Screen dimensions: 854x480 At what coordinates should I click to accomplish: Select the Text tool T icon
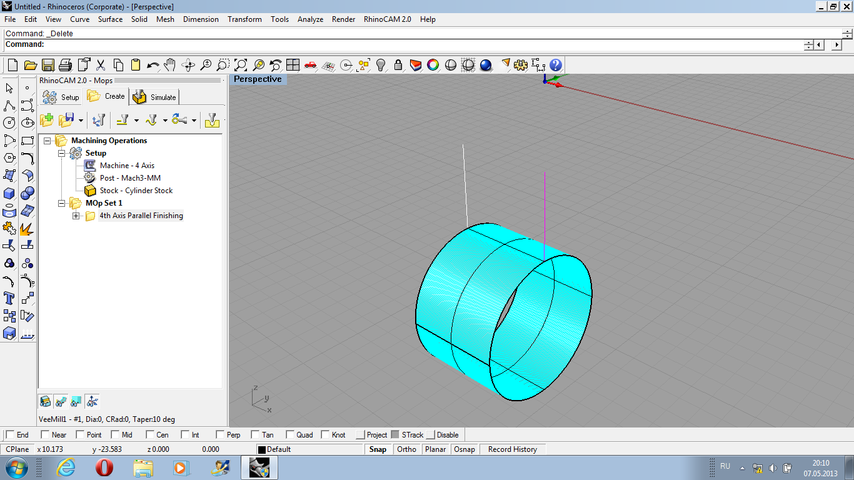tap(9, 299)
